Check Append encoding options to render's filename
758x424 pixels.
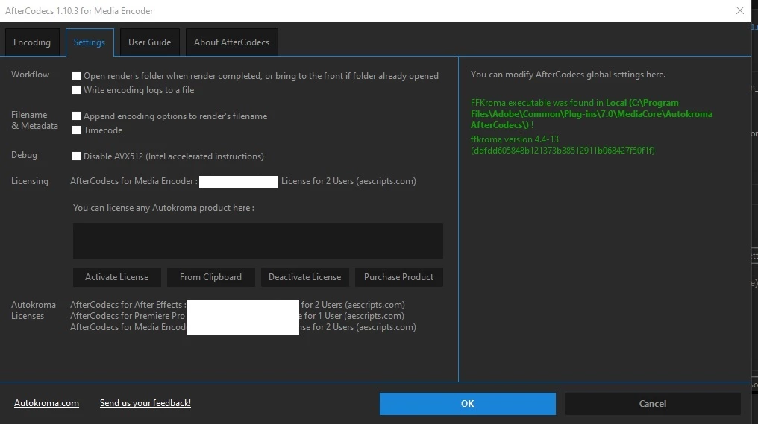tap(76, 116)
